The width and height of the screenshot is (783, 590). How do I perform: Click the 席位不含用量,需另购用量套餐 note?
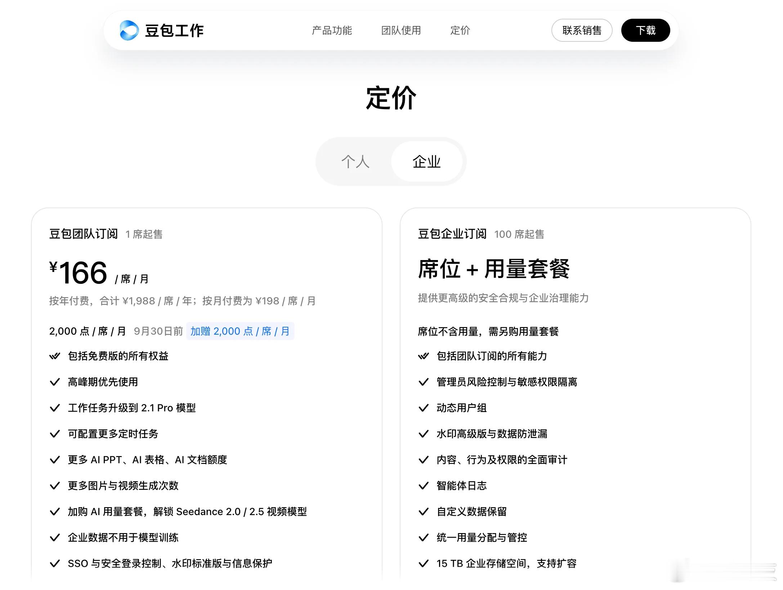click(488, 331)
